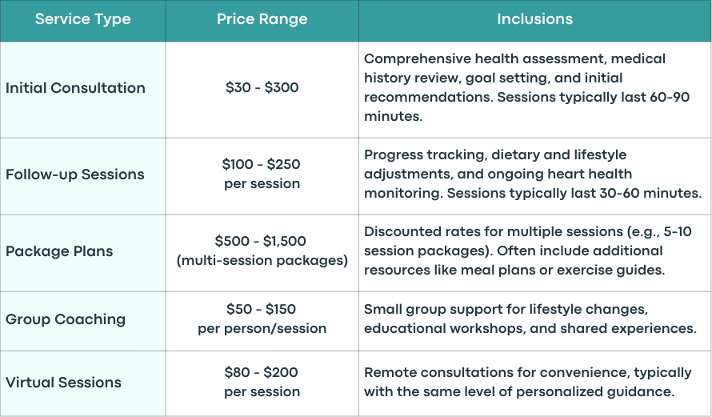Image resolution: width=712 pixels, height=417 pixels.
Task: Click the progress tracking description text
Action: pos(533,174)
